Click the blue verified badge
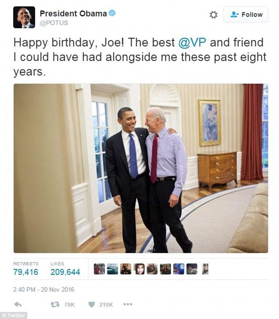The height and width of the screenshot is (319, 279). point(112,13)
